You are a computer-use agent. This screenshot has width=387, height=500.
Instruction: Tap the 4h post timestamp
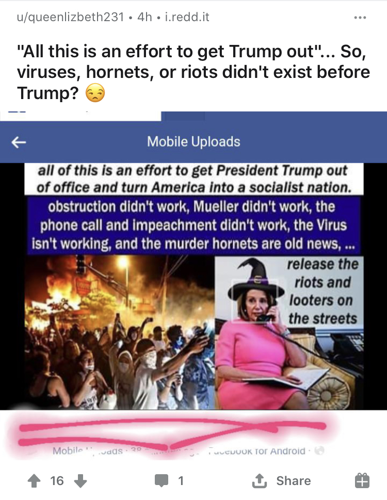(144, 17)
